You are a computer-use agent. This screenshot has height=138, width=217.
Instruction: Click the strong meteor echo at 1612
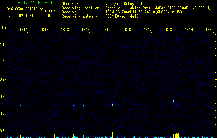(48, 102)
